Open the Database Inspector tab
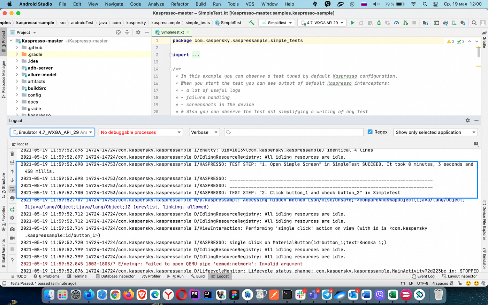Viewport: 488px width, 305px height. coord(115,276)
